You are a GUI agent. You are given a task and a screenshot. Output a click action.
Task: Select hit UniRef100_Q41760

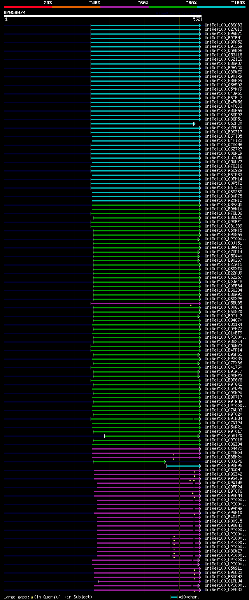(223, 367)
